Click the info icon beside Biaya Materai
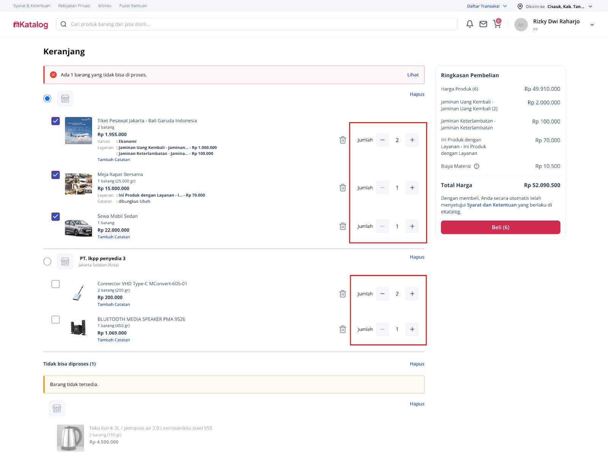 pyautogui.click(x=477, y=166)
